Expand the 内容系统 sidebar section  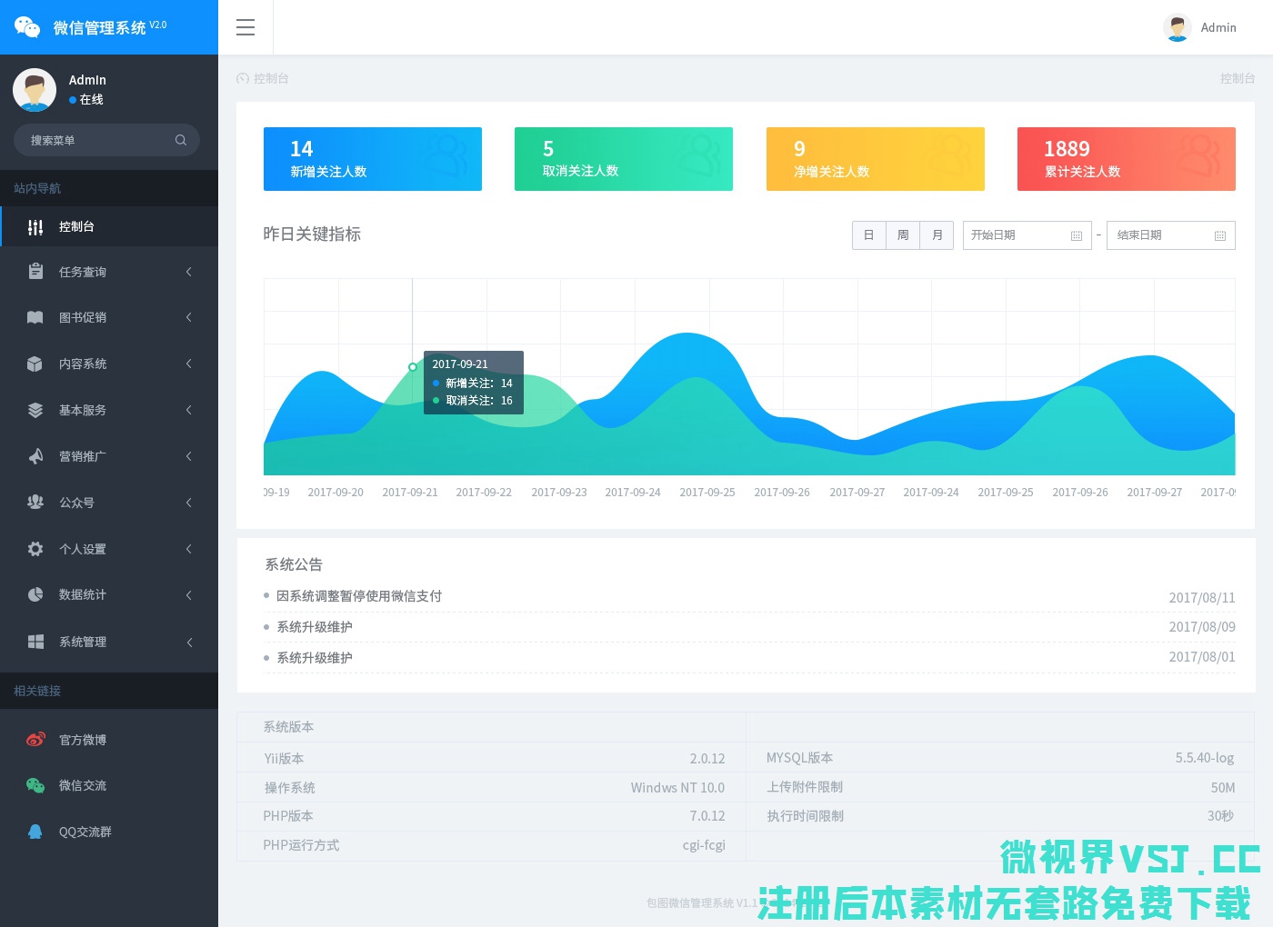coord(83,364)
